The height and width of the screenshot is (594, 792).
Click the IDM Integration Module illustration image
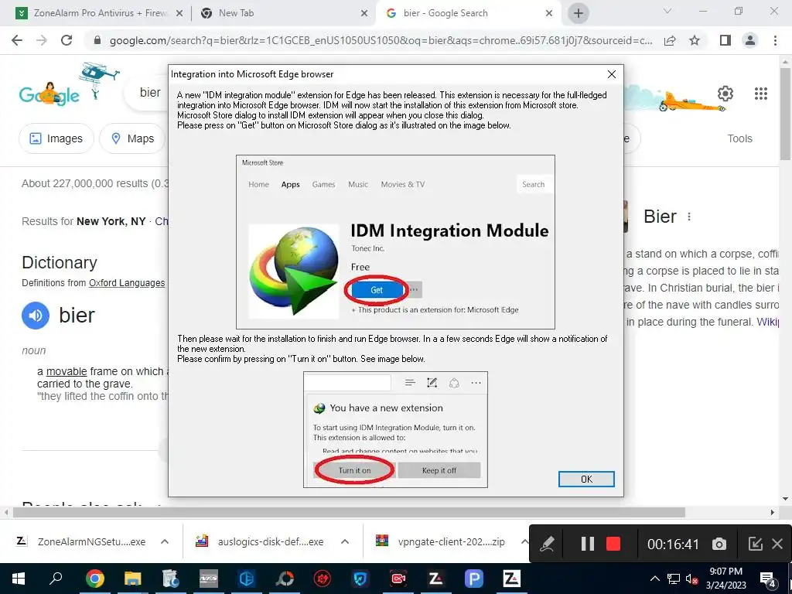point(395,242)
